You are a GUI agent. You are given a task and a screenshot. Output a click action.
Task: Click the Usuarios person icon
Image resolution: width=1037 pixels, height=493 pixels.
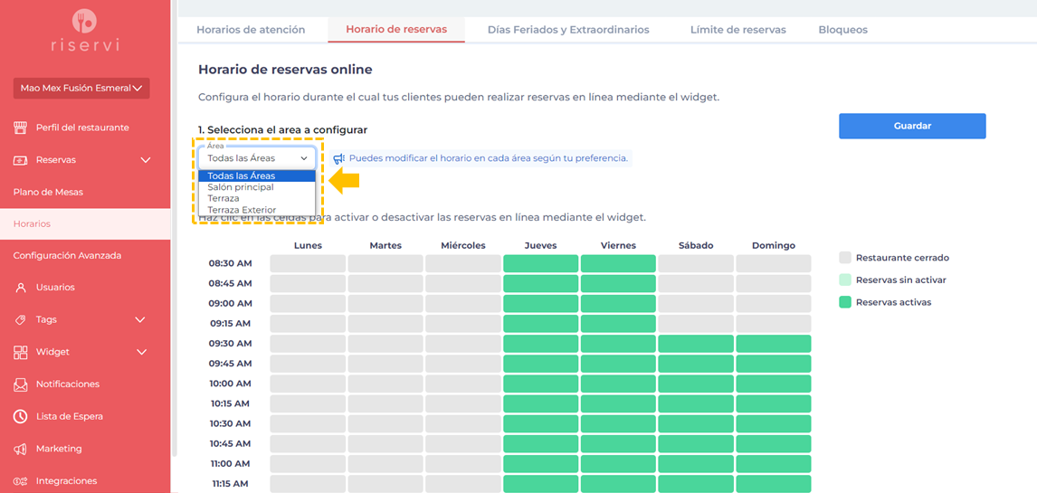tap(20, 288)
